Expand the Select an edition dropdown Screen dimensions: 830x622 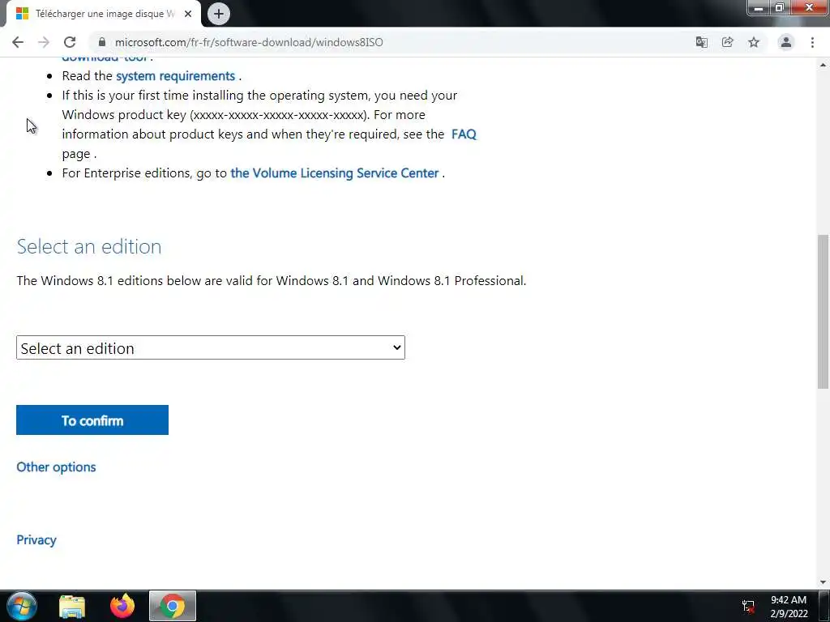point(211,347)
